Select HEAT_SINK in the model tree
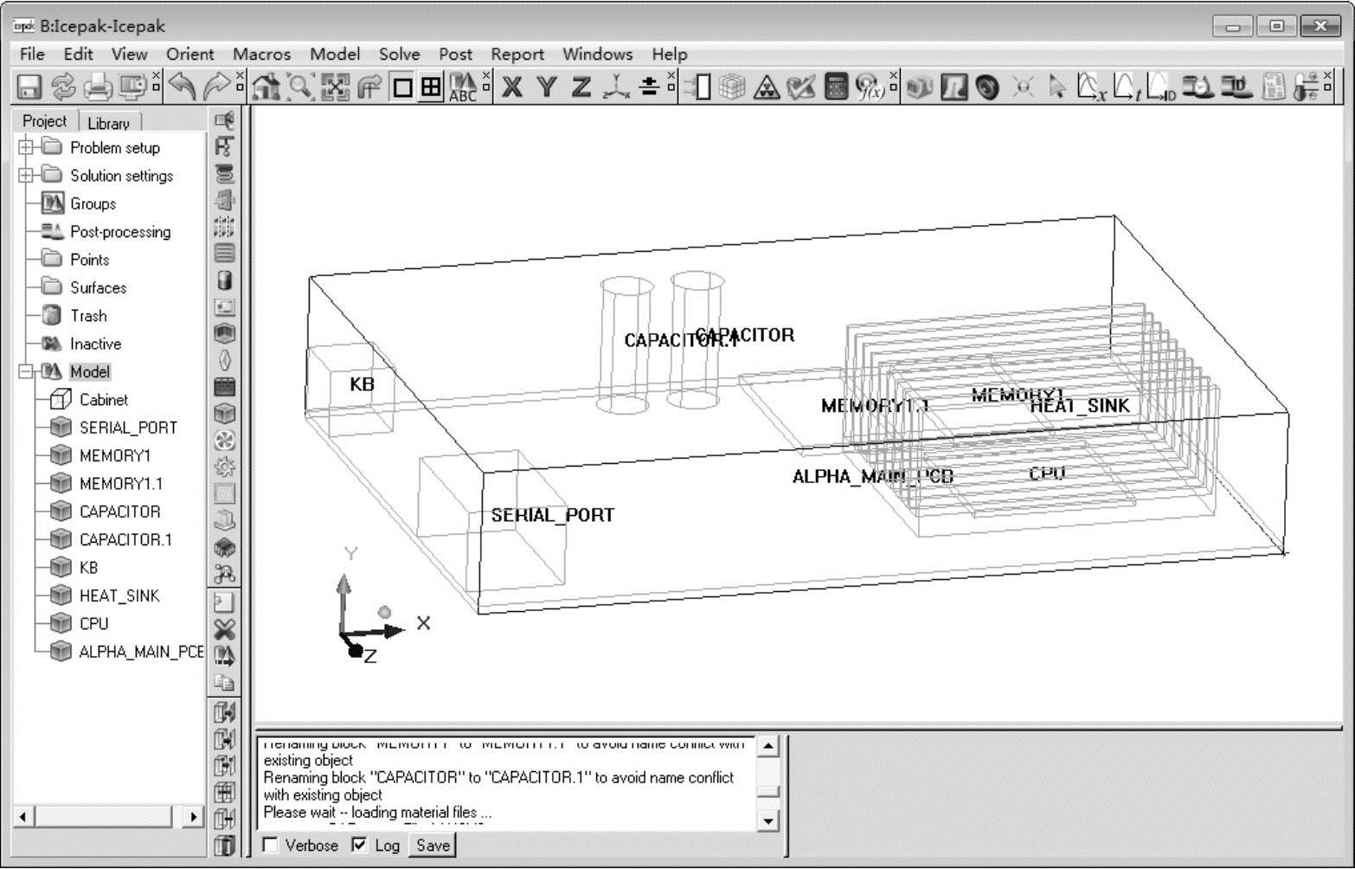This screenshot has height=869, width=1355. [119, 595]
